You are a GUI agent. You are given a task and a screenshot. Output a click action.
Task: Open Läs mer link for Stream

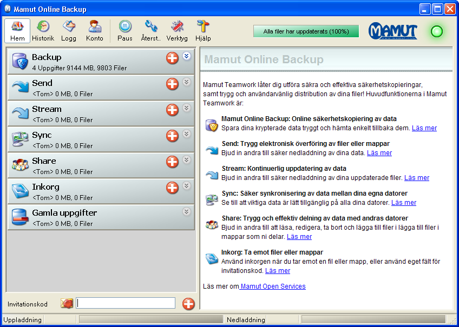[x=417, y=178]
